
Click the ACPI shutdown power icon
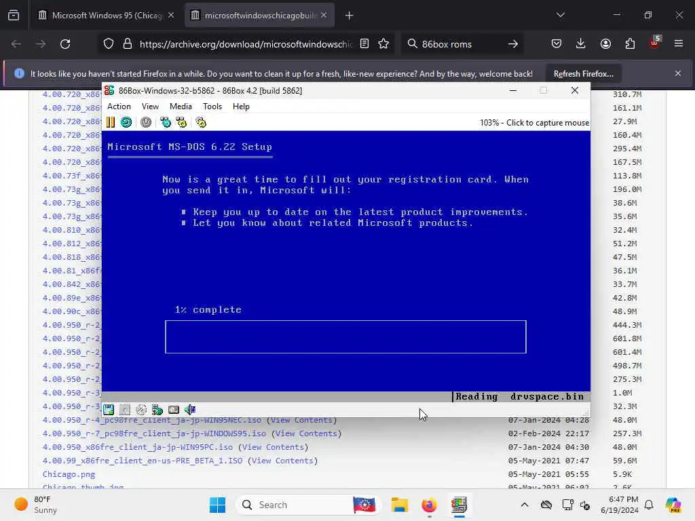point(146,122)
